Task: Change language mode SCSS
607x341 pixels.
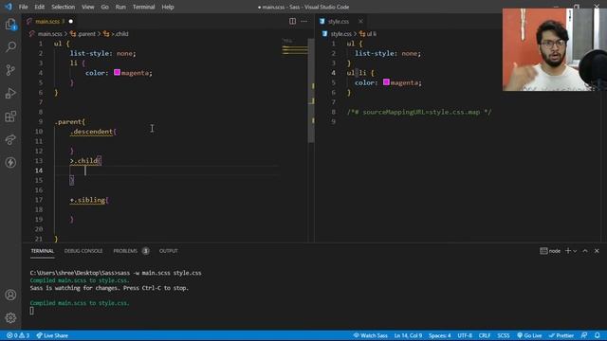Action: [x=504, y=335]
